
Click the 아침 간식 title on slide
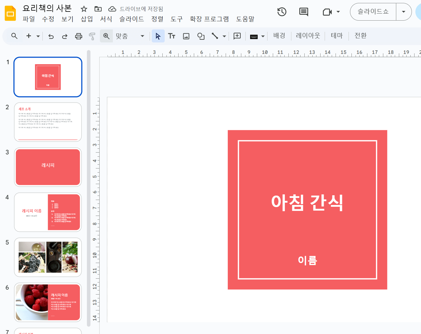(x=307, y=203)
